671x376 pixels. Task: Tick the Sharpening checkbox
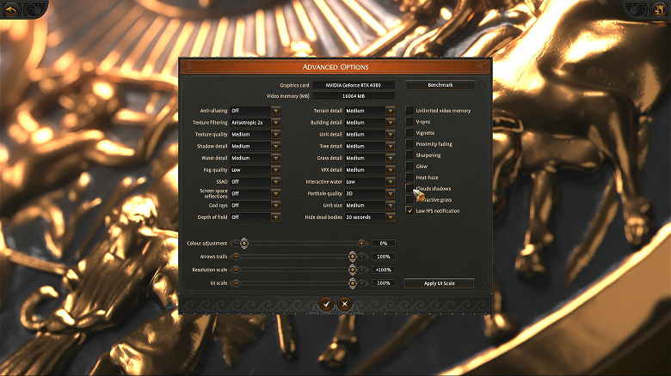[x=410, y=155]
